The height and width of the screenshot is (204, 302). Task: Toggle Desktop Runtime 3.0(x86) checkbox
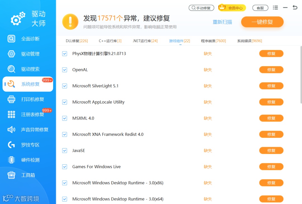65,183
